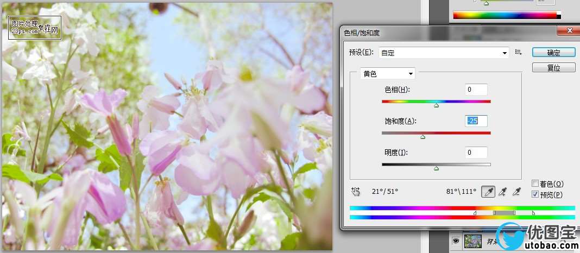Hide the 背景 layer with the eye icon
580x253 pixels.
456,241
